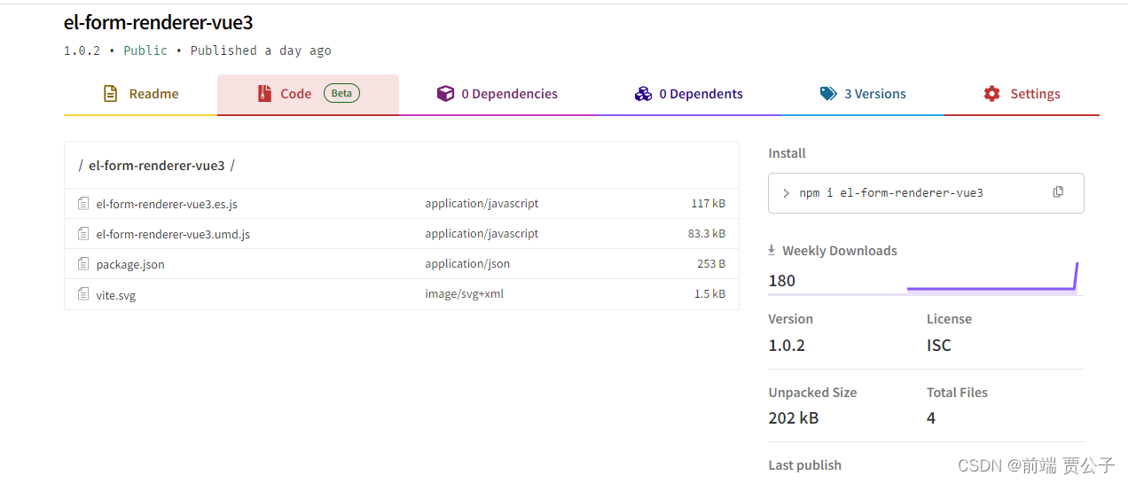Click the application/json type cell
The height and width of the screenshot is (483, 1128).
[467, 264]
